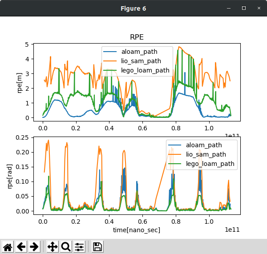
Task: Click the green line sample in the bottom legend
Action: [x=175, y=164]
